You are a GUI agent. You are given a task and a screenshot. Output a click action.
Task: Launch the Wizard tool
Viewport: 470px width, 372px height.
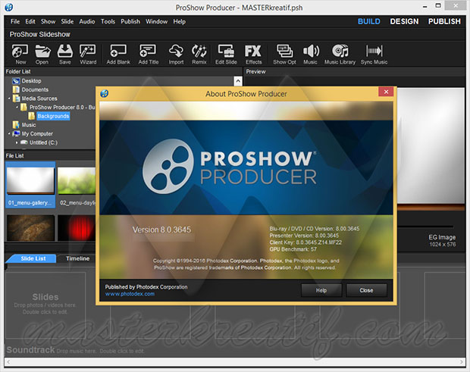click(x=88, y=55)
